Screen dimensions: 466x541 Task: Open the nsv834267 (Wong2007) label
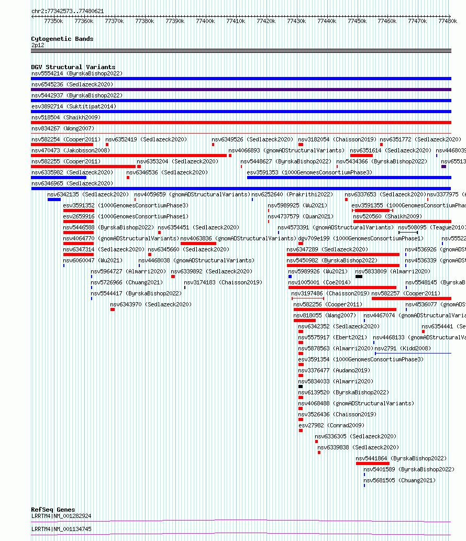[x=63, y=129]
